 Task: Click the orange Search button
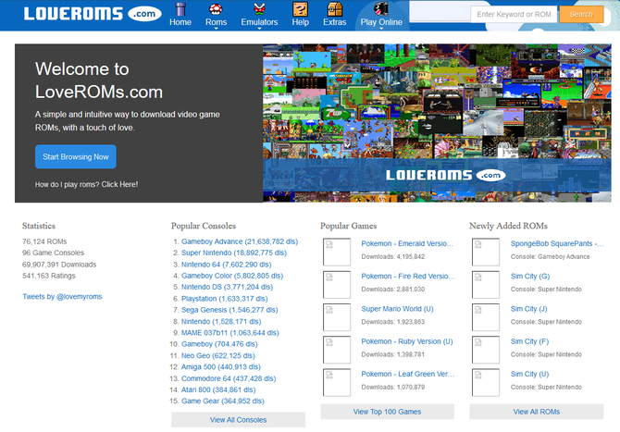click(581, 14)
